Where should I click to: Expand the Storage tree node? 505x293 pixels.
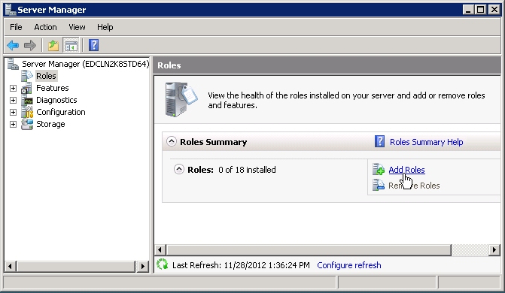pyautogui.click(x=13, y=124)
